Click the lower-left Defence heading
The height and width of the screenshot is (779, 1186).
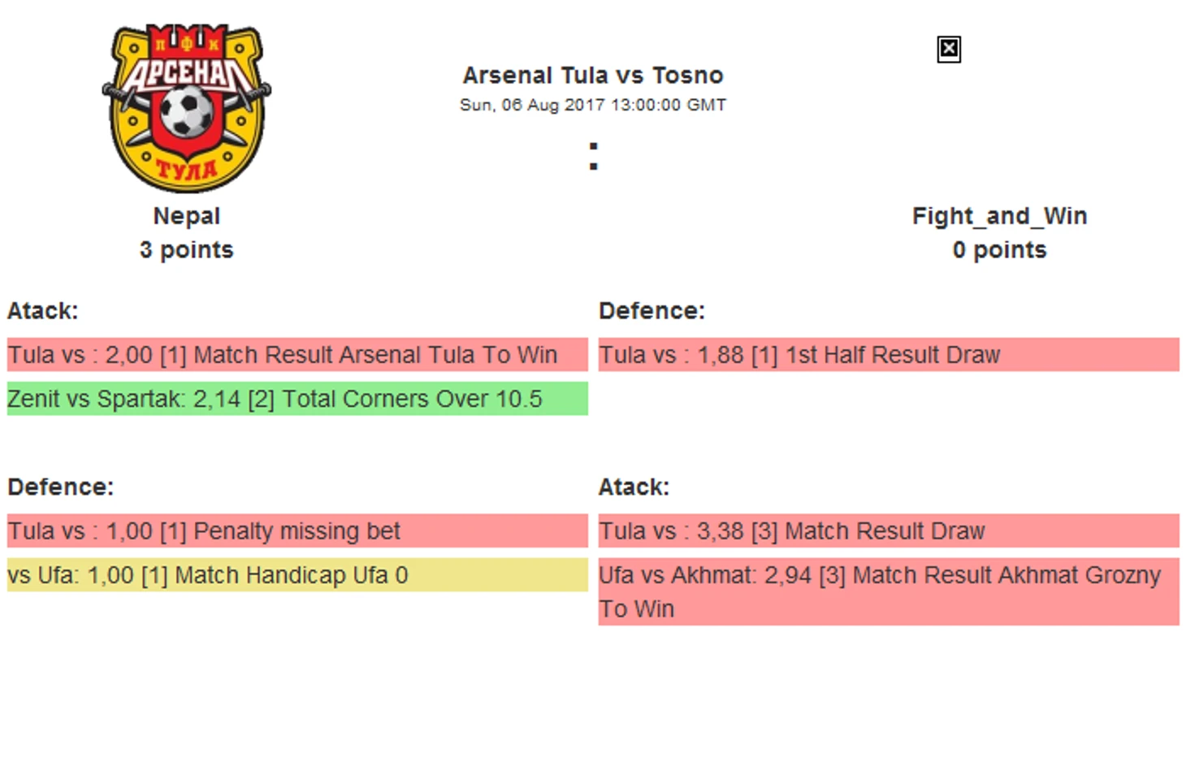[61, 487]
